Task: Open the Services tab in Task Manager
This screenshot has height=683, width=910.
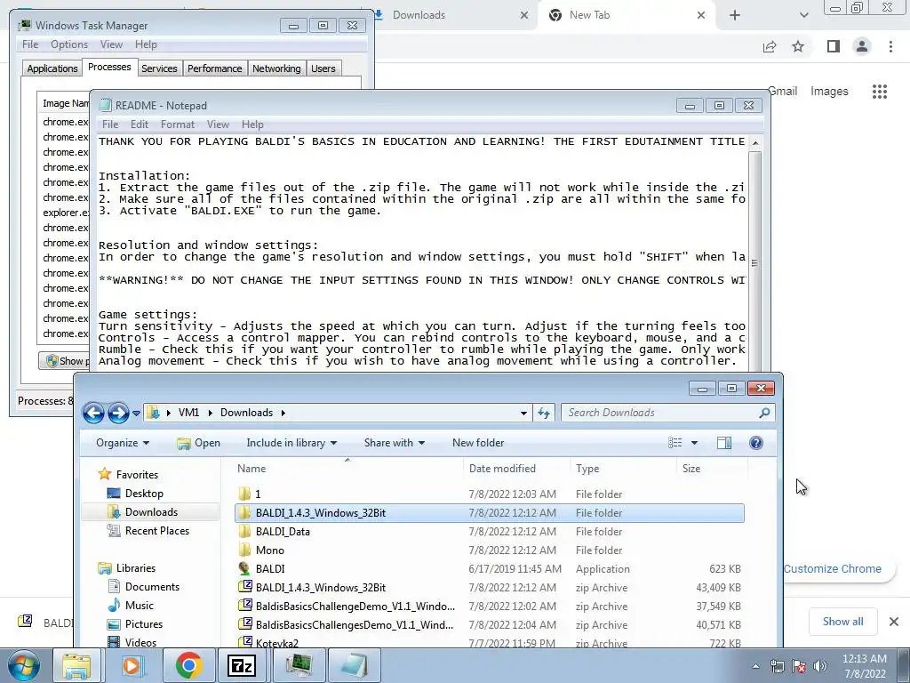Action: [x=159, y=68]
